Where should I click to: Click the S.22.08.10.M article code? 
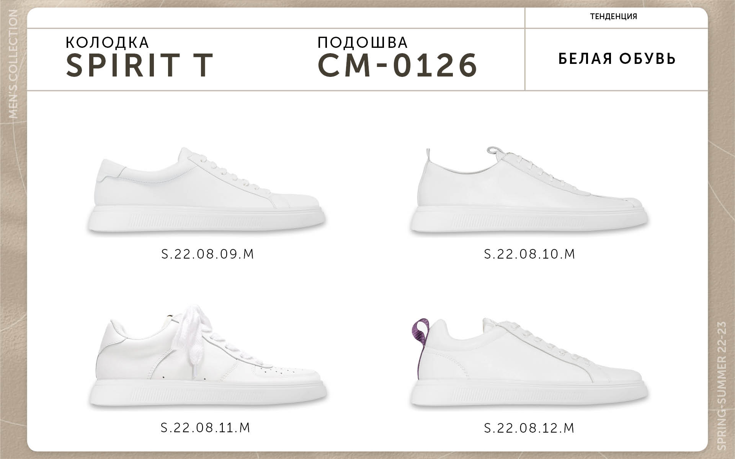529,254
